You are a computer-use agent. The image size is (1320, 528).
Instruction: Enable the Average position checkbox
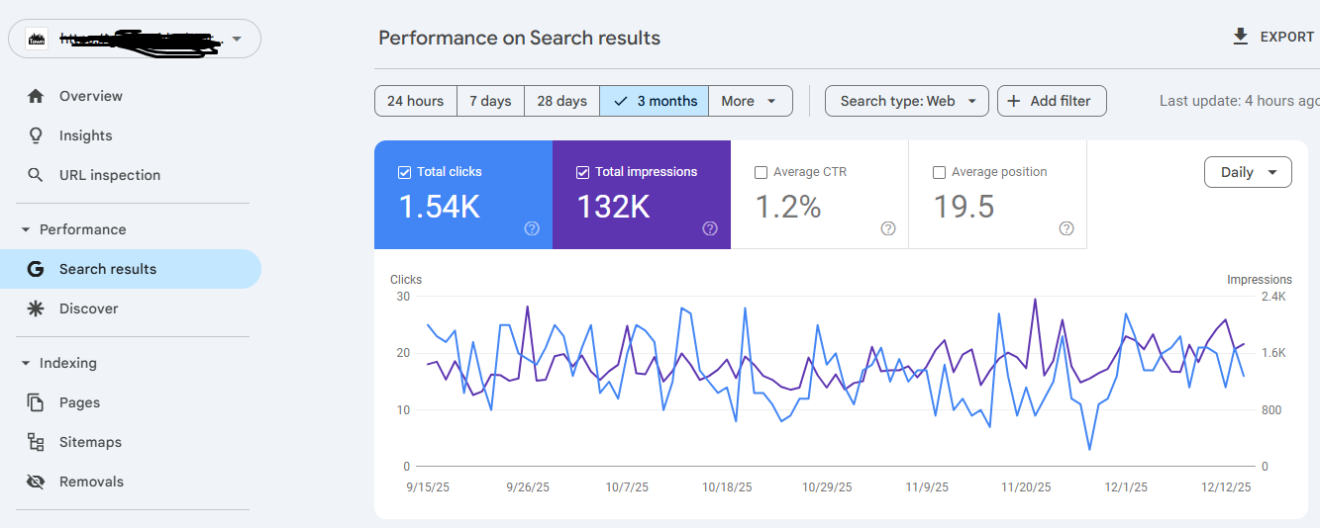939,172
